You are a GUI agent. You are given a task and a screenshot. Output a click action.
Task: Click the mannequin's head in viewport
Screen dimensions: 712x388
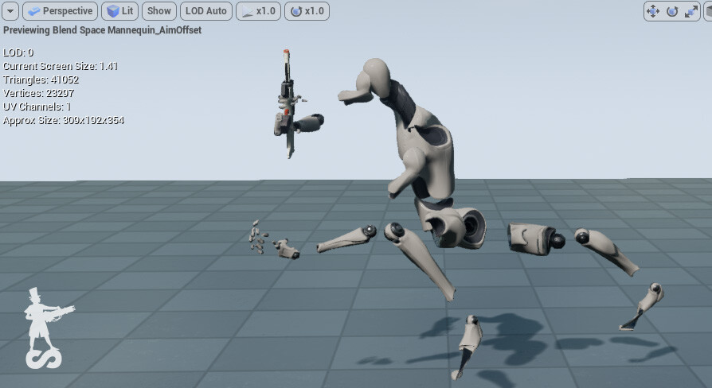[377, 76]
